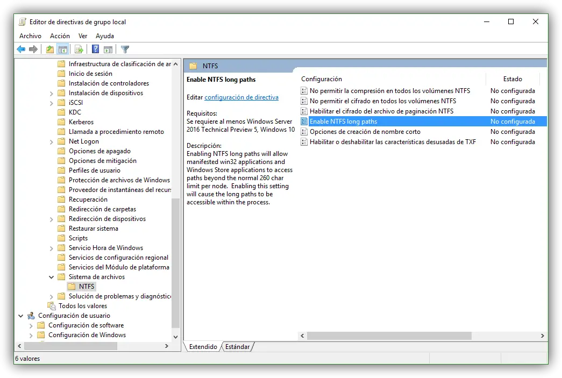Collapse Configuración de usuario node
Viewport: 562px width, 378px height.
pos(21,316)
